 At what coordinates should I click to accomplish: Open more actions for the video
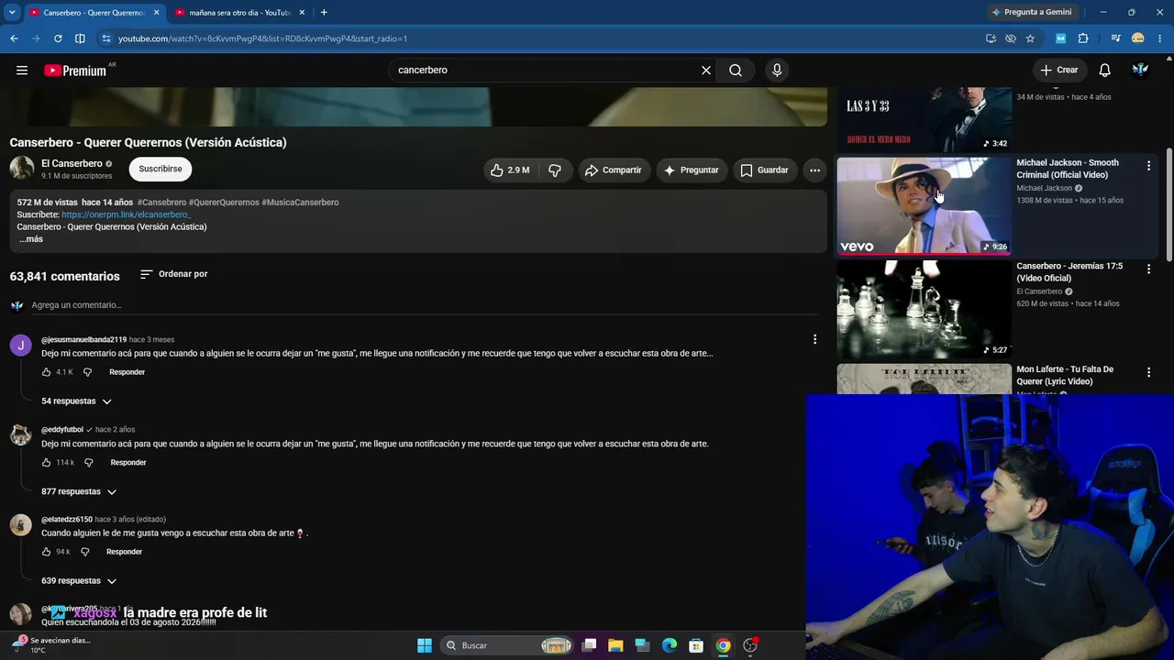tap(814, 170)
